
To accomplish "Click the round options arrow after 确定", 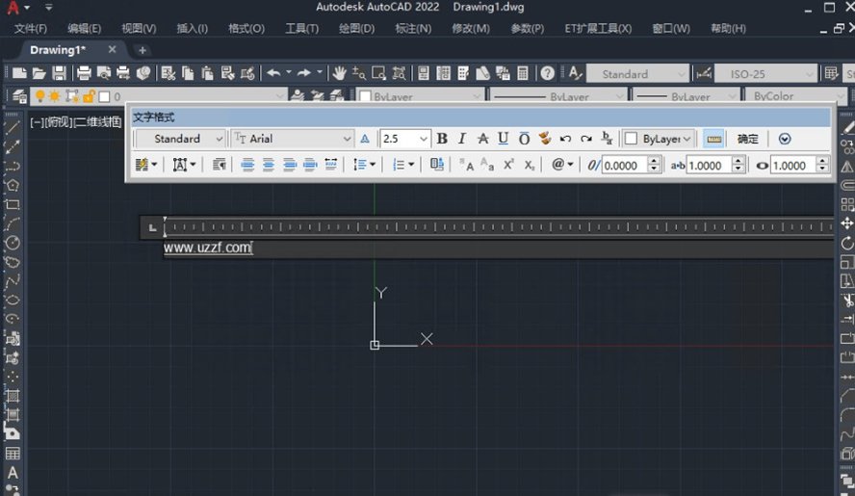I will pos(785,139).
